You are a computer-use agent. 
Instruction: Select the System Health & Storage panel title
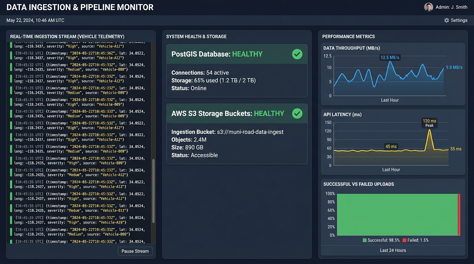[196, 36]
